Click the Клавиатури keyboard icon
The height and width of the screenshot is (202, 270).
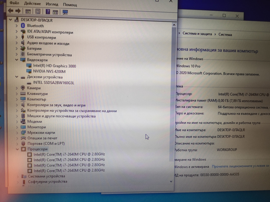point(23,94)
